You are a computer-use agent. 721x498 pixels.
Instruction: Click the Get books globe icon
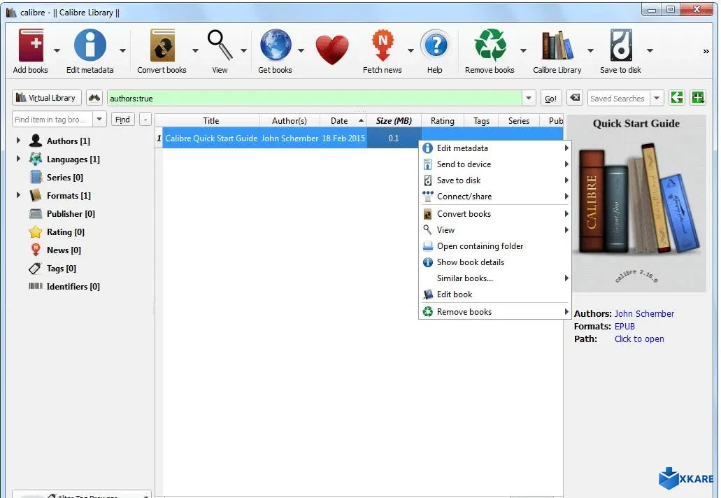pyautogui.click(x=276, y=45)
